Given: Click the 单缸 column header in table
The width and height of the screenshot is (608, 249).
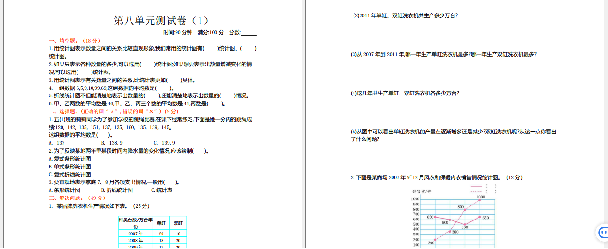Looking at the screenshot, I should [x=161, y=223].
